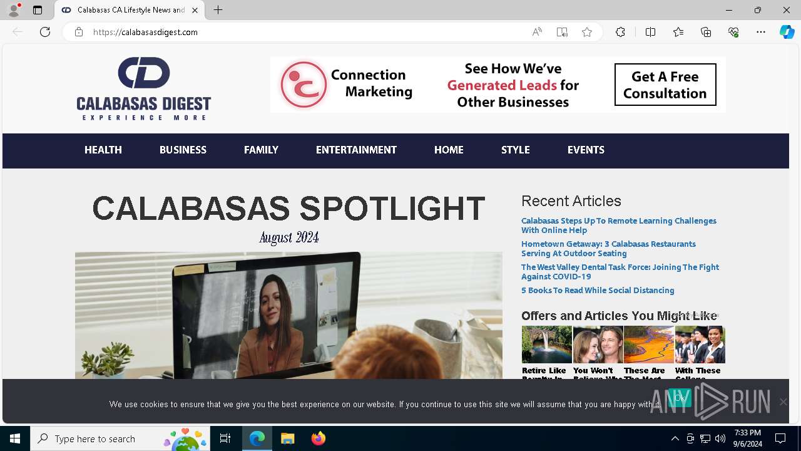Accept cookies with the Ok button
Image resolution: width=801 pixels, height=451 pixels.
[x=680, y=398]
